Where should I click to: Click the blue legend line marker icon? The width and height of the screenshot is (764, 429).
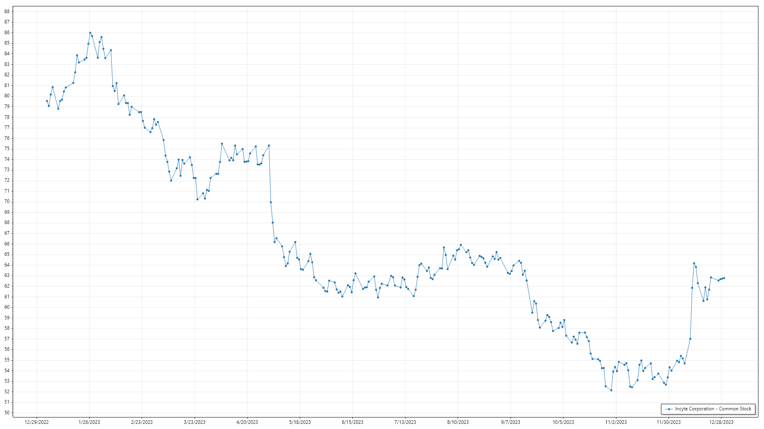[x=669, y=409]
